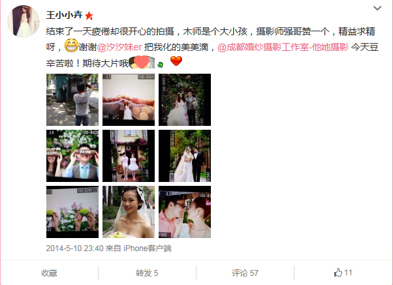
Task: Click the couple kiss emoji icon
Action: (142, 62)
